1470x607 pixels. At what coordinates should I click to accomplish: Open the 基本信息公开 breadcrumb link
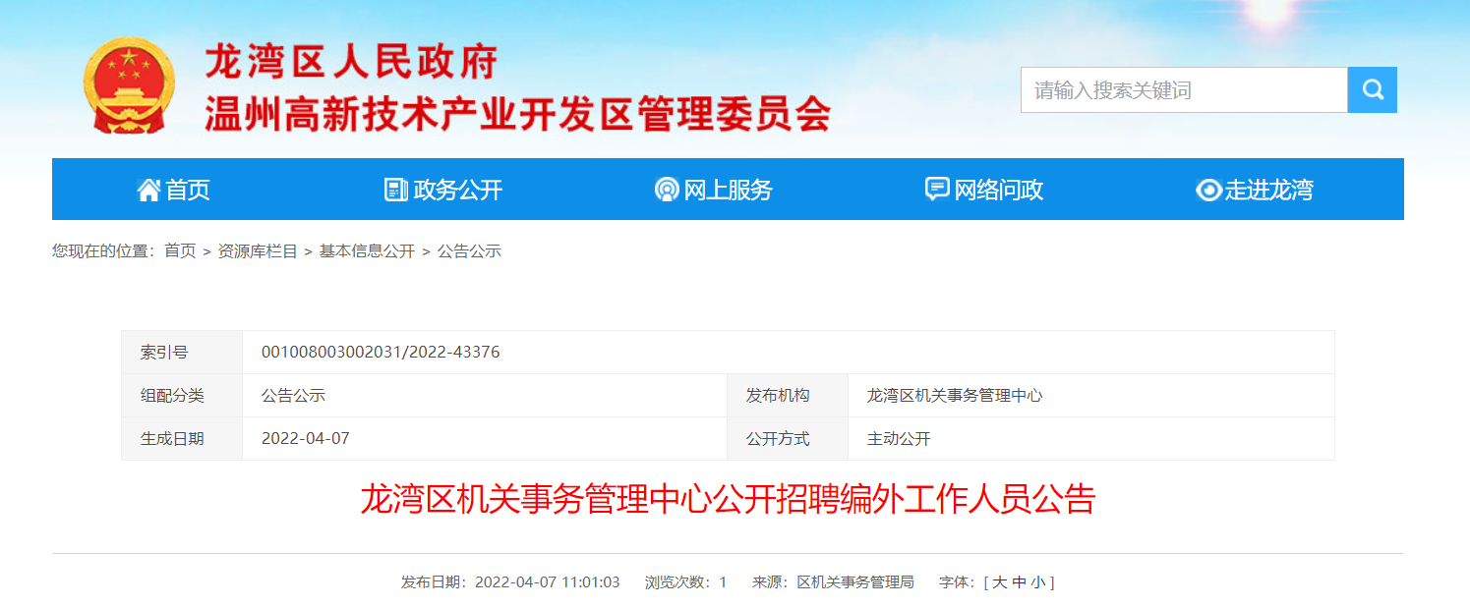[367, 251]
